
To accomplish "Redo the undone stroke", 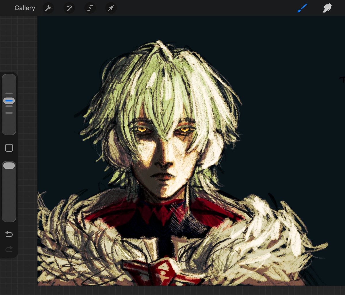I will pyautogui.click(x=9, y=249).
